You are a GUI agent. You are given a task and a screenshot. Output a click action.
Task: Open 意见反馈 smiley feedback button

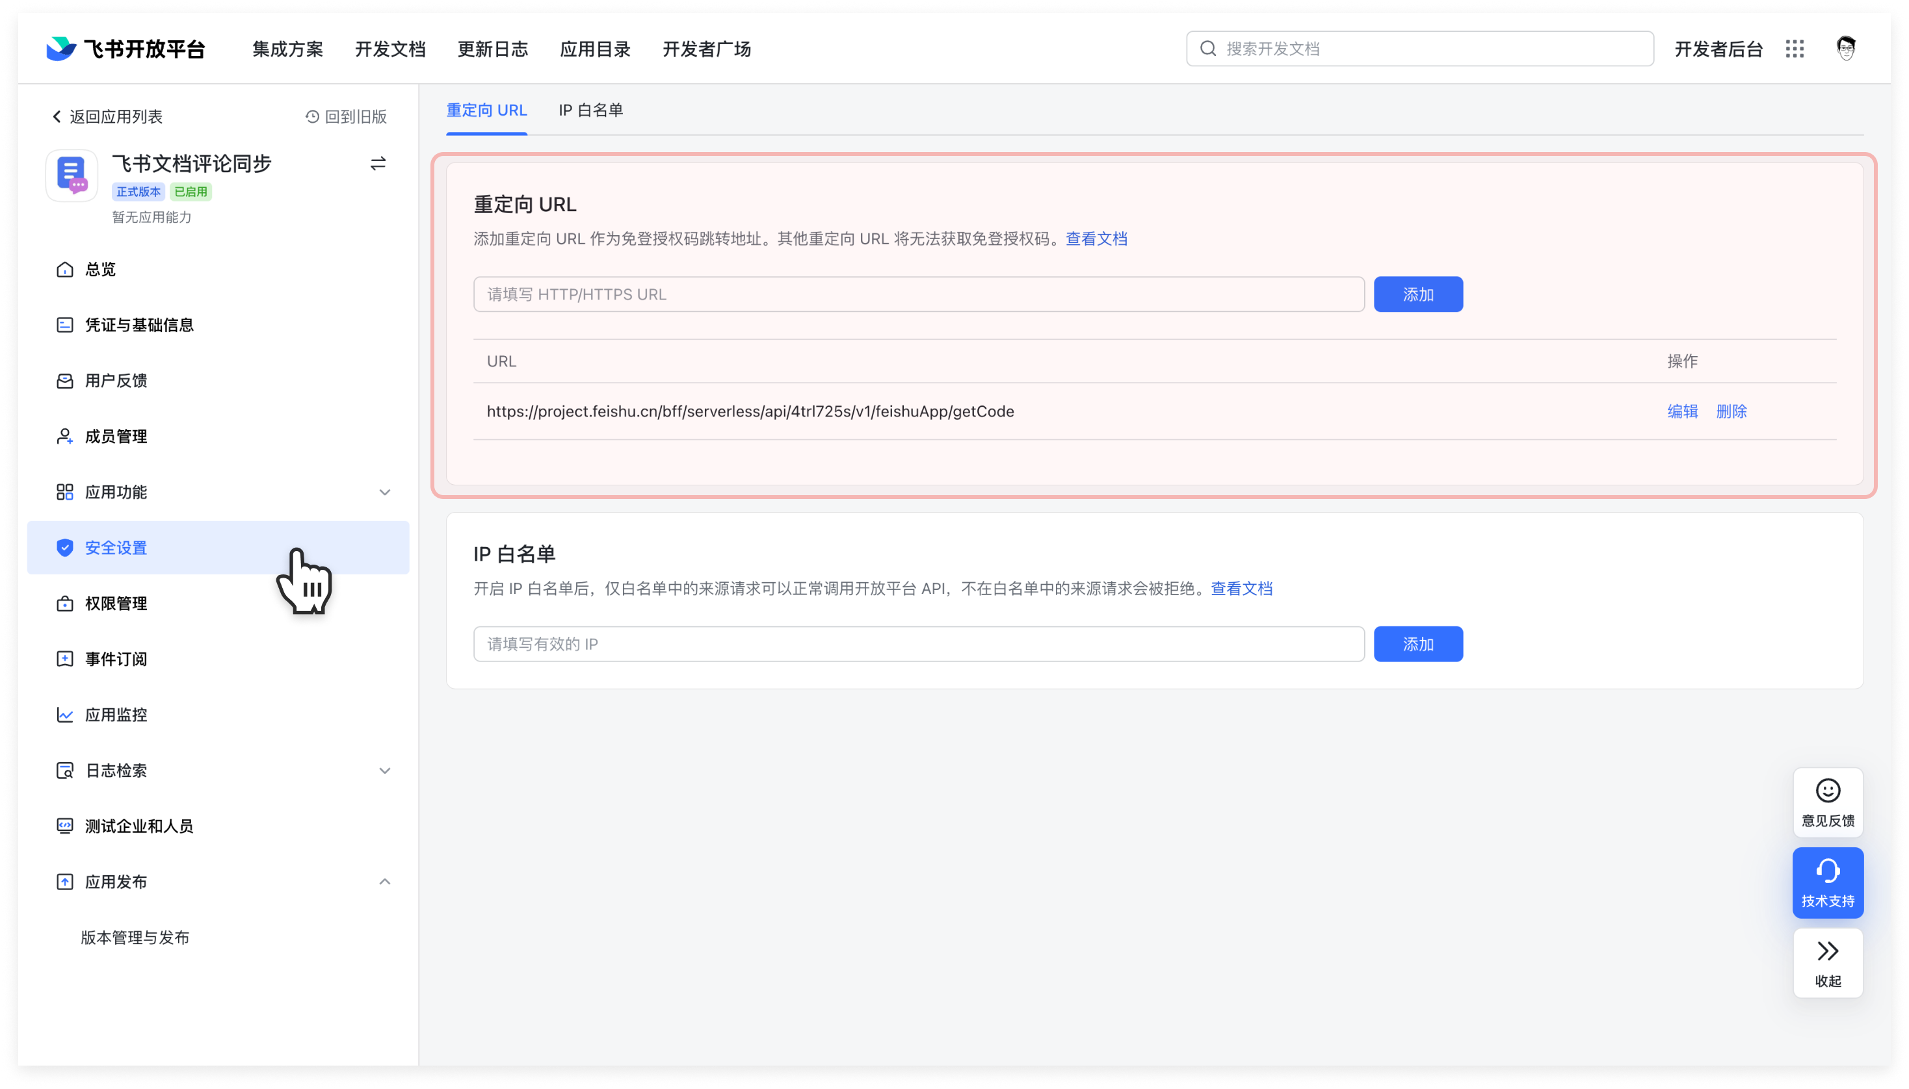pos(1828,802)
